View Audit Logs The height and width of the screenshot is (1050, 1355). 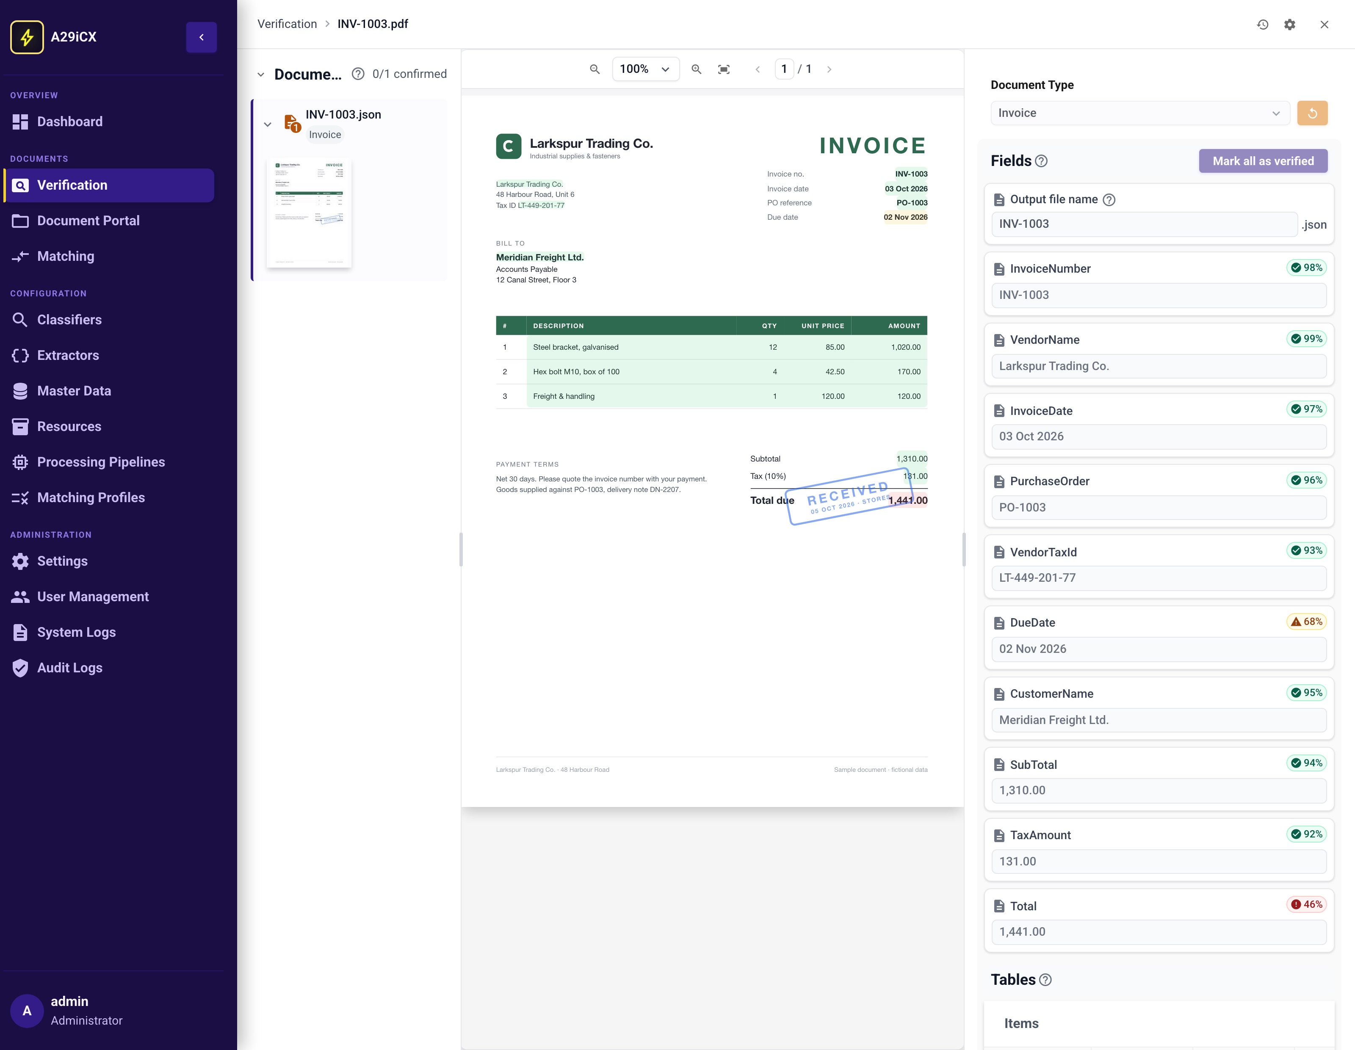tap(109, 667)
